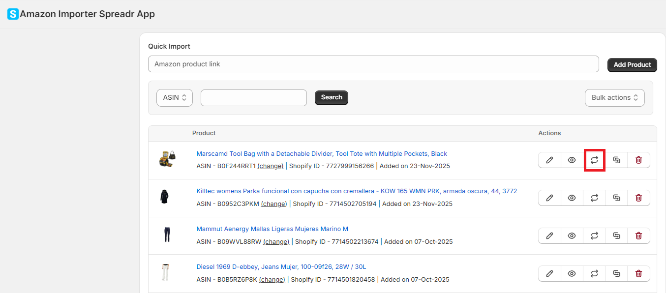Sync the Marscamd Tool Bag product
The height and width of the screenshot is (293, 666).
pos(594,160)
